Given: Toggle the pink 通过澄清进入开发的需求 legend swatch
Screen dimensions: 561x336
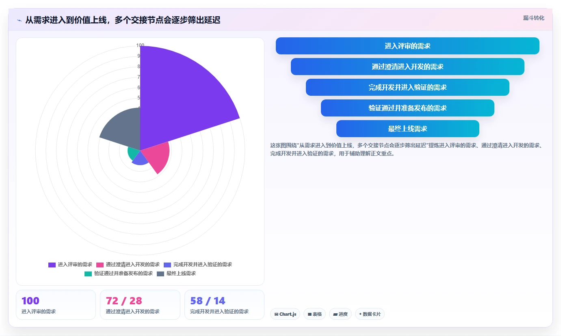Looking at the screenshot, I should coord(100,265).
